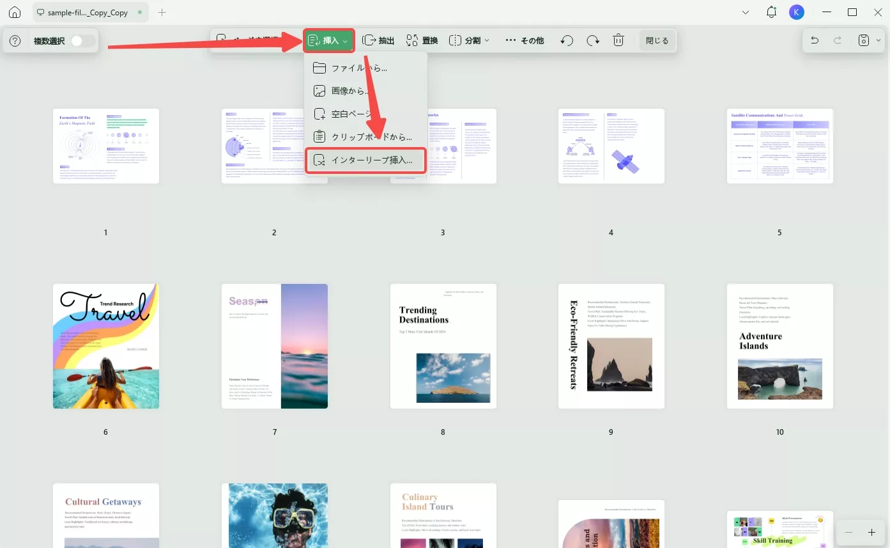The image size is (890, 548).
Task: Click the 閉じる button
Action: [x=657, y=40]
